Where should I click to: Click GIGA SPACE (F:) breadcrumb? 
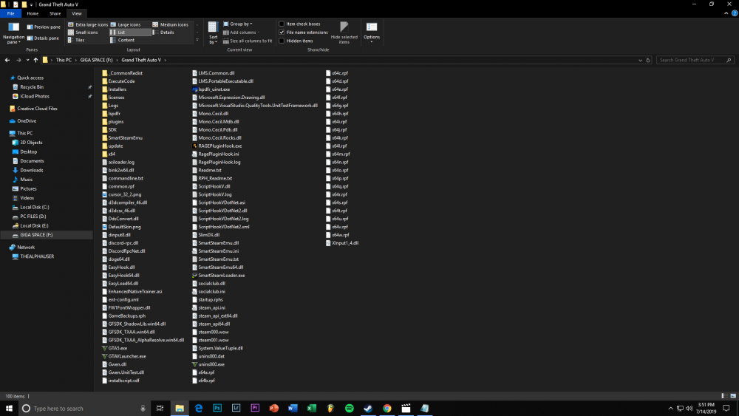[96, 61]
